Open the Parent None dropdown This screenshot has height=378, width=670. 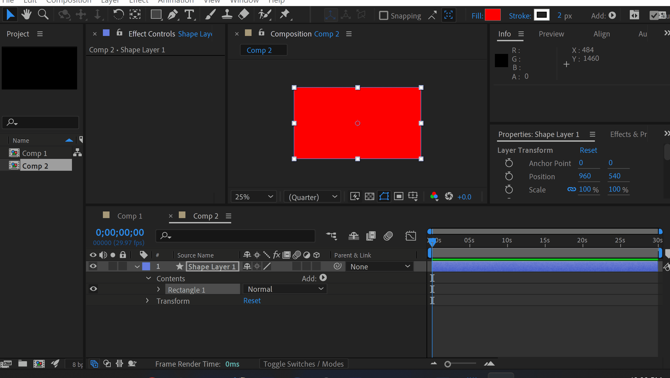click(x=380, y=267)
